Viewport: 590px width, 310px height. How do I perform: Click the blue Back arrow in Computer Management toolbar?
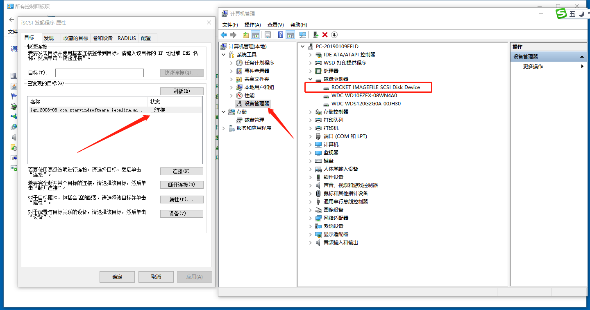(x=224, y=35)
